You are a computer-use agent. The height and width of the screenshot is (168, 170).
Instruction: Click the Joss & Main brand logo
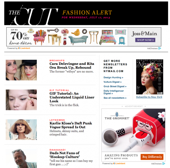[x=144, y=34]
